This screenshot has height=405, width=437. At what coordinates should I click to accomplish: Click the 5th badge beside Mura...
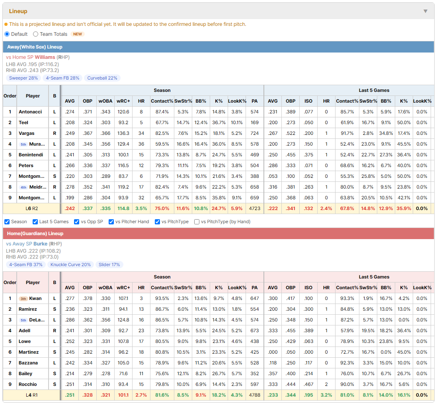point(23,144)
